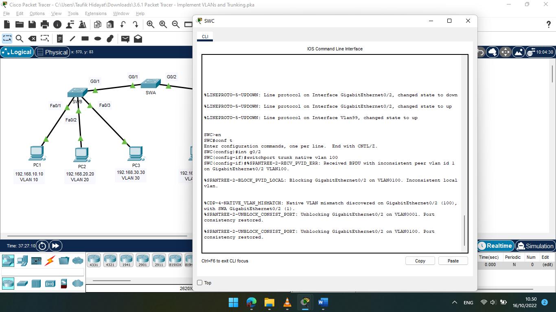Print using the printer icon

coord(44,24)
